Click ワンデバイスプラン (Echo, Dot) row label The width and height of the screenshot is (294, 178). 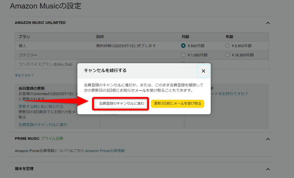[x=45, y=65]
